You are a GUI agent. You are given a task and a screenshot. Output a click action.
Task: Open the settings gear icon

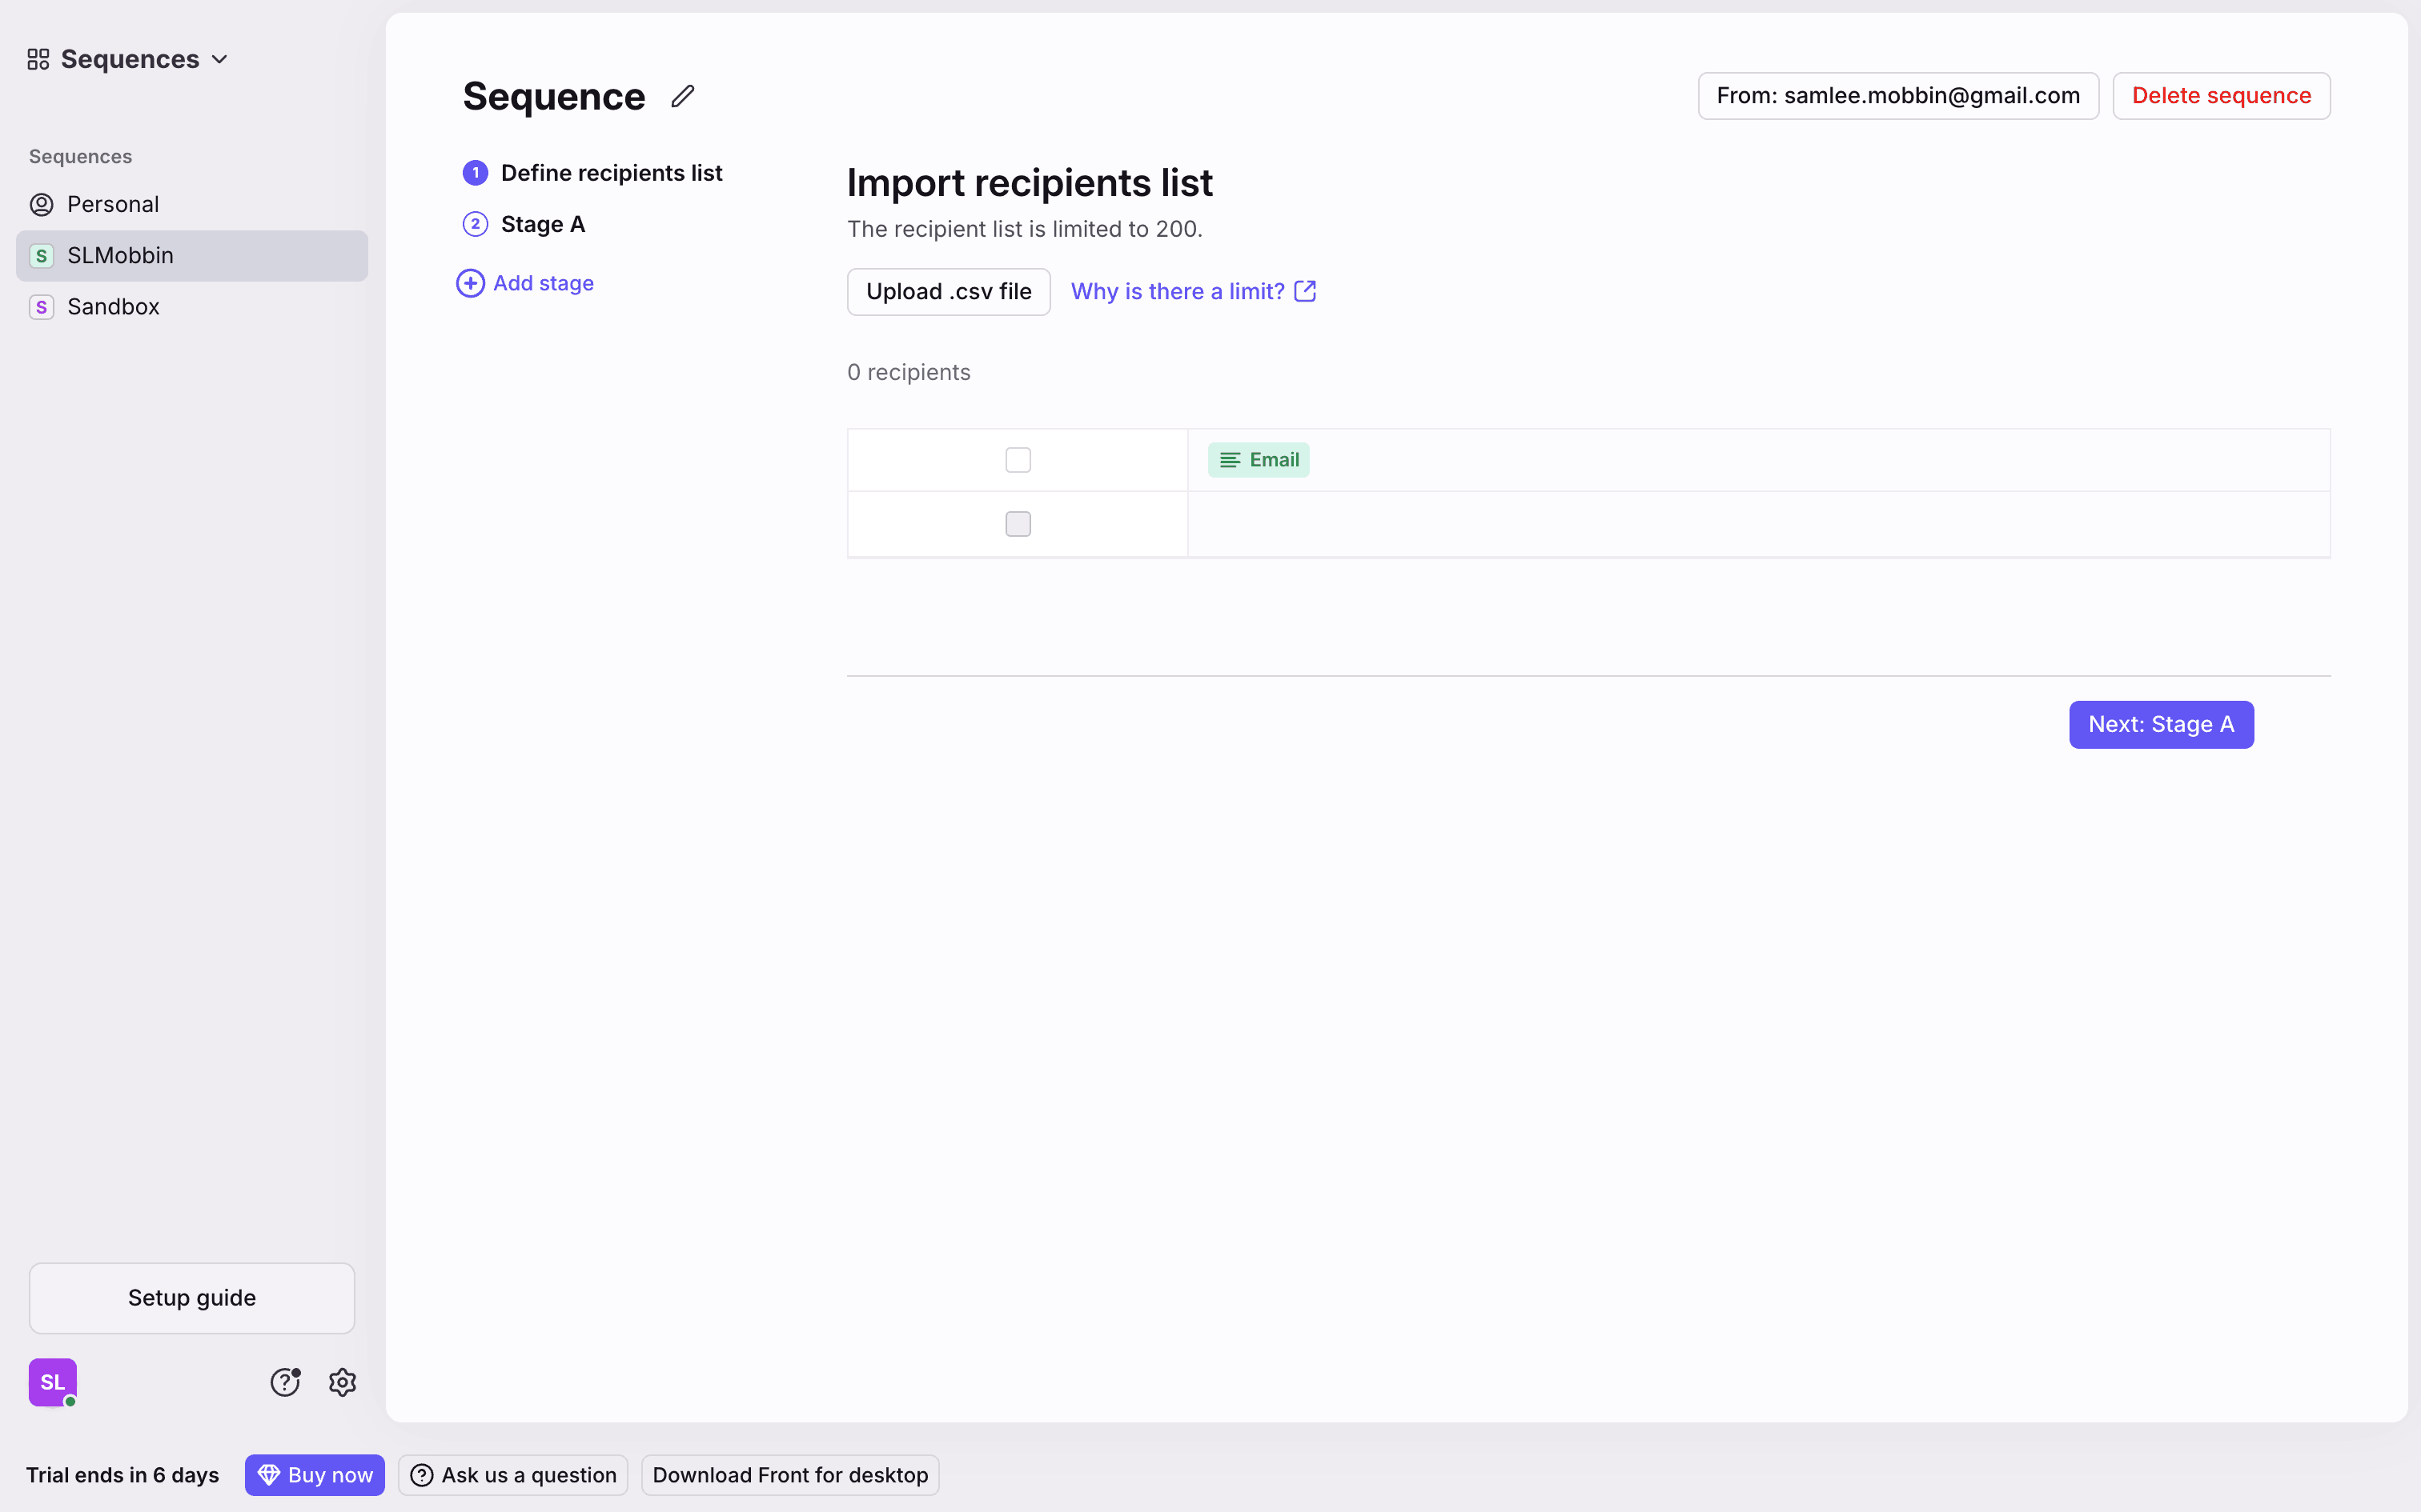coord(342,1382)
